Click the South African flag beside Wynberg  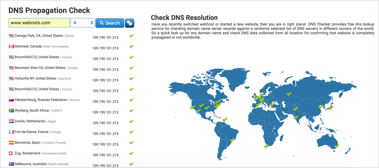pyautogui.click(x=11, y=111)
